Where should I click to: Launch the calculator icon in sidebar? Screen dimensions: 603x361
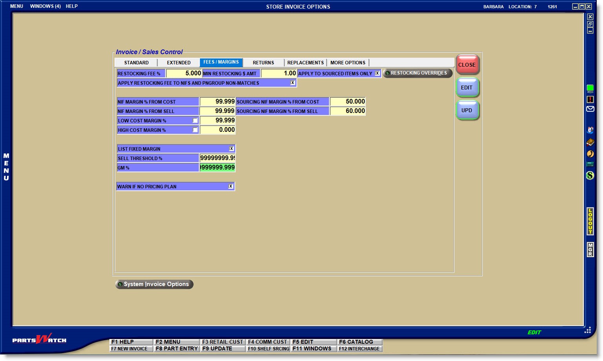pyautogui.click(x=590, y=164)
